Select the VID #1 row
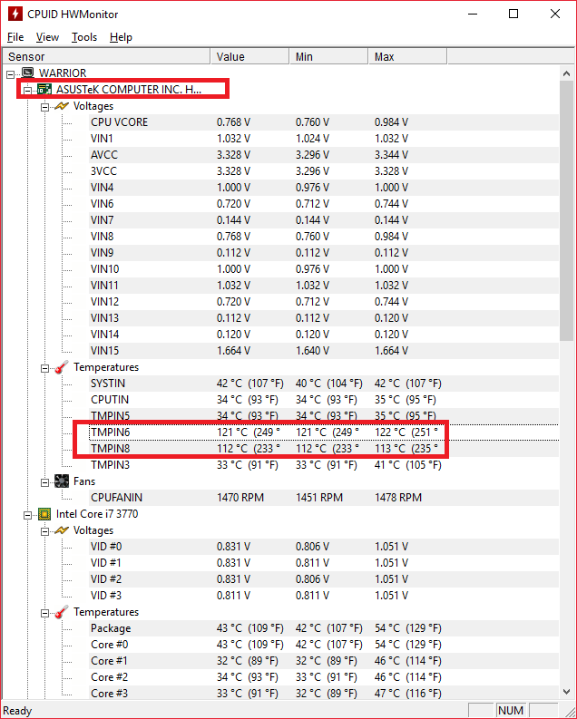 [324, 563]
